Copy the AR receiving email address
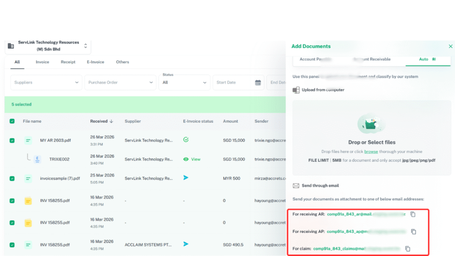This screenshot has width=455, height=256. tap(413, 214)
